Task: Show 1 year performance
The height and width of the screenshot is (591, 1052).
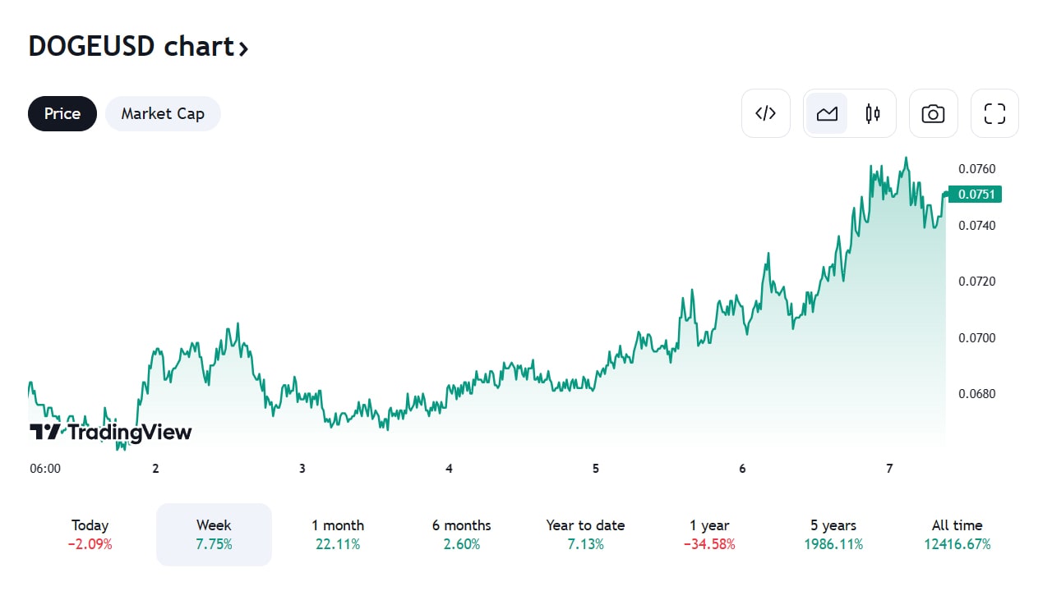Action: tap(709, 534)
